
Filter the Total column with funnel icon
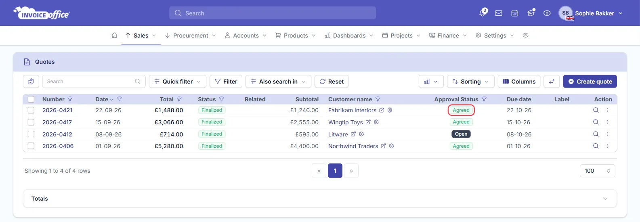179,99
